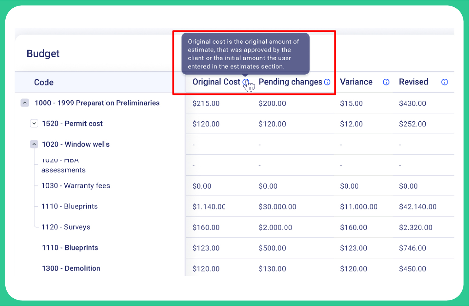Click the Original Cost info icon

tap(246, 82)
